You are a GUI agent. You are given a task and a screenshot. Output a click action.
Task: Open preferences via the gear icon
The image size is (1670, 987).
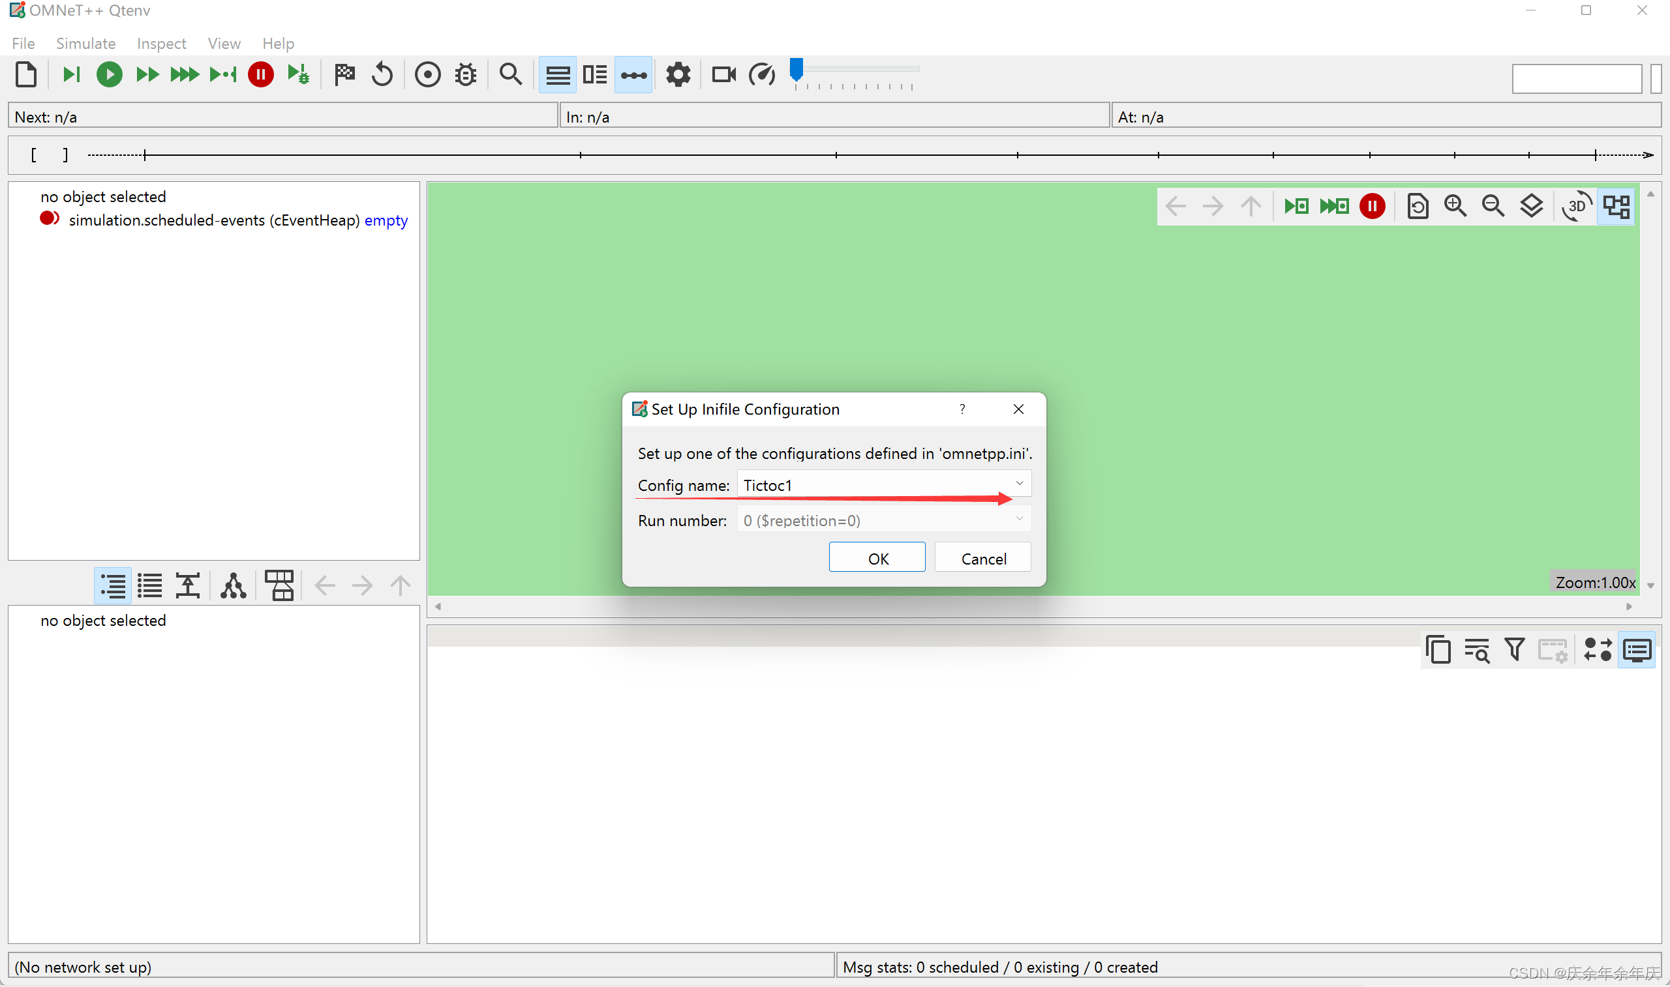click(x=678, y=74)
